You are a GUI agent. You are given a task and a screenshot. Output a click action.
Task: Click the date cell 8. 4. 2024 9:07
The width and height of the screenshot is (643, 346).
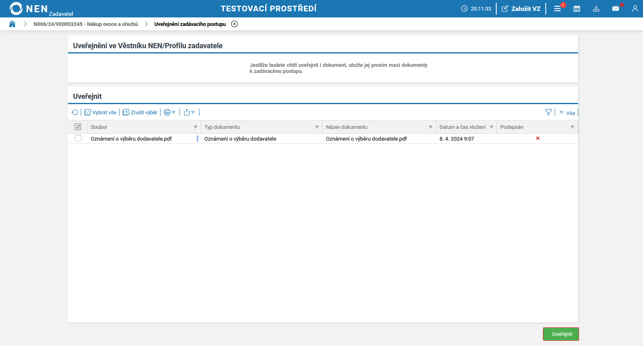tap(457, 139)
